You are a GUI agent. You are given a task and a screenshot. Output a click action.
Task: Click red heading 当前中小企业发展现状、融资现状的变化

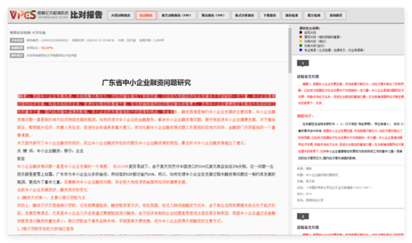click(x=52, y=190)
